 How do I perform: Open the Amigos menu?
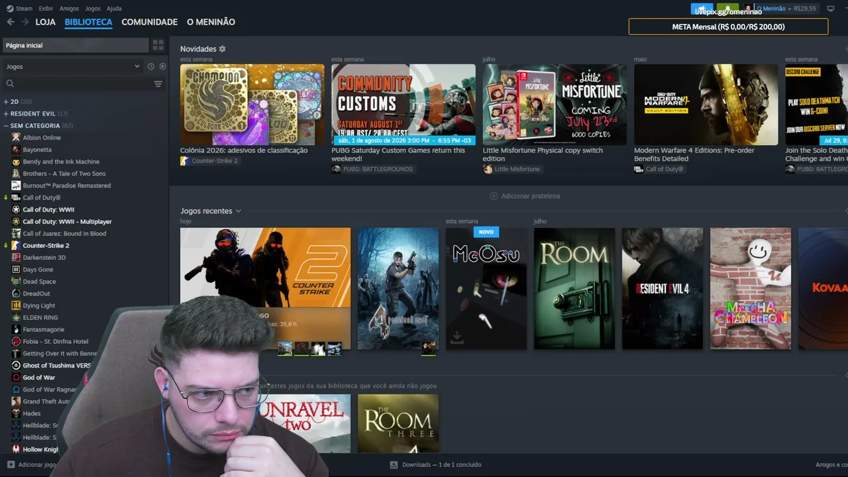69,9
